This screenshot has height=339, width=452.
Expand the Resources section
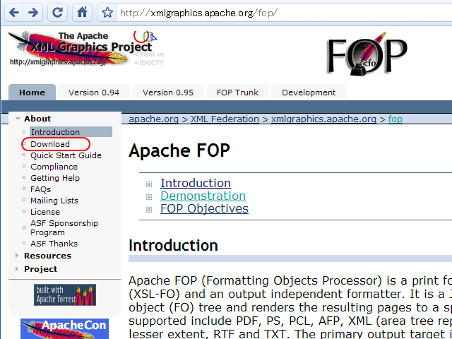tap(47, 256)
